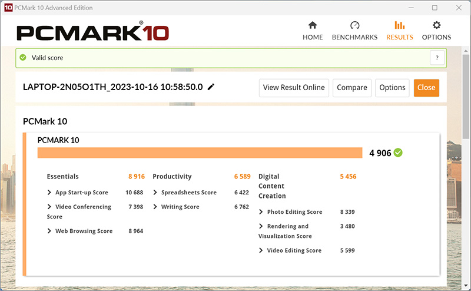Click the Compare button

pyautogui.click(x=351, y=88)
